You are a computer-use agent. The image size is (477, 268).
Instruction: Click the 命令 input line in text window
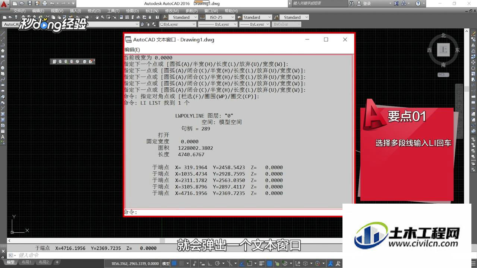(233, 212)
